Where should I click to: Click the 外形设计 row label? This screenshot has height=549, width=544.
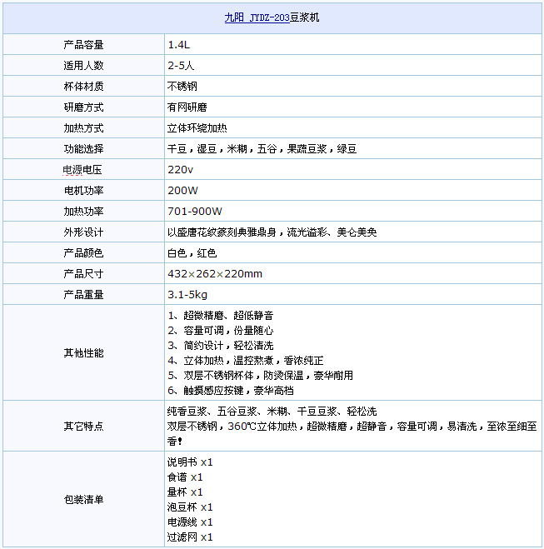[x=83, y=232]
